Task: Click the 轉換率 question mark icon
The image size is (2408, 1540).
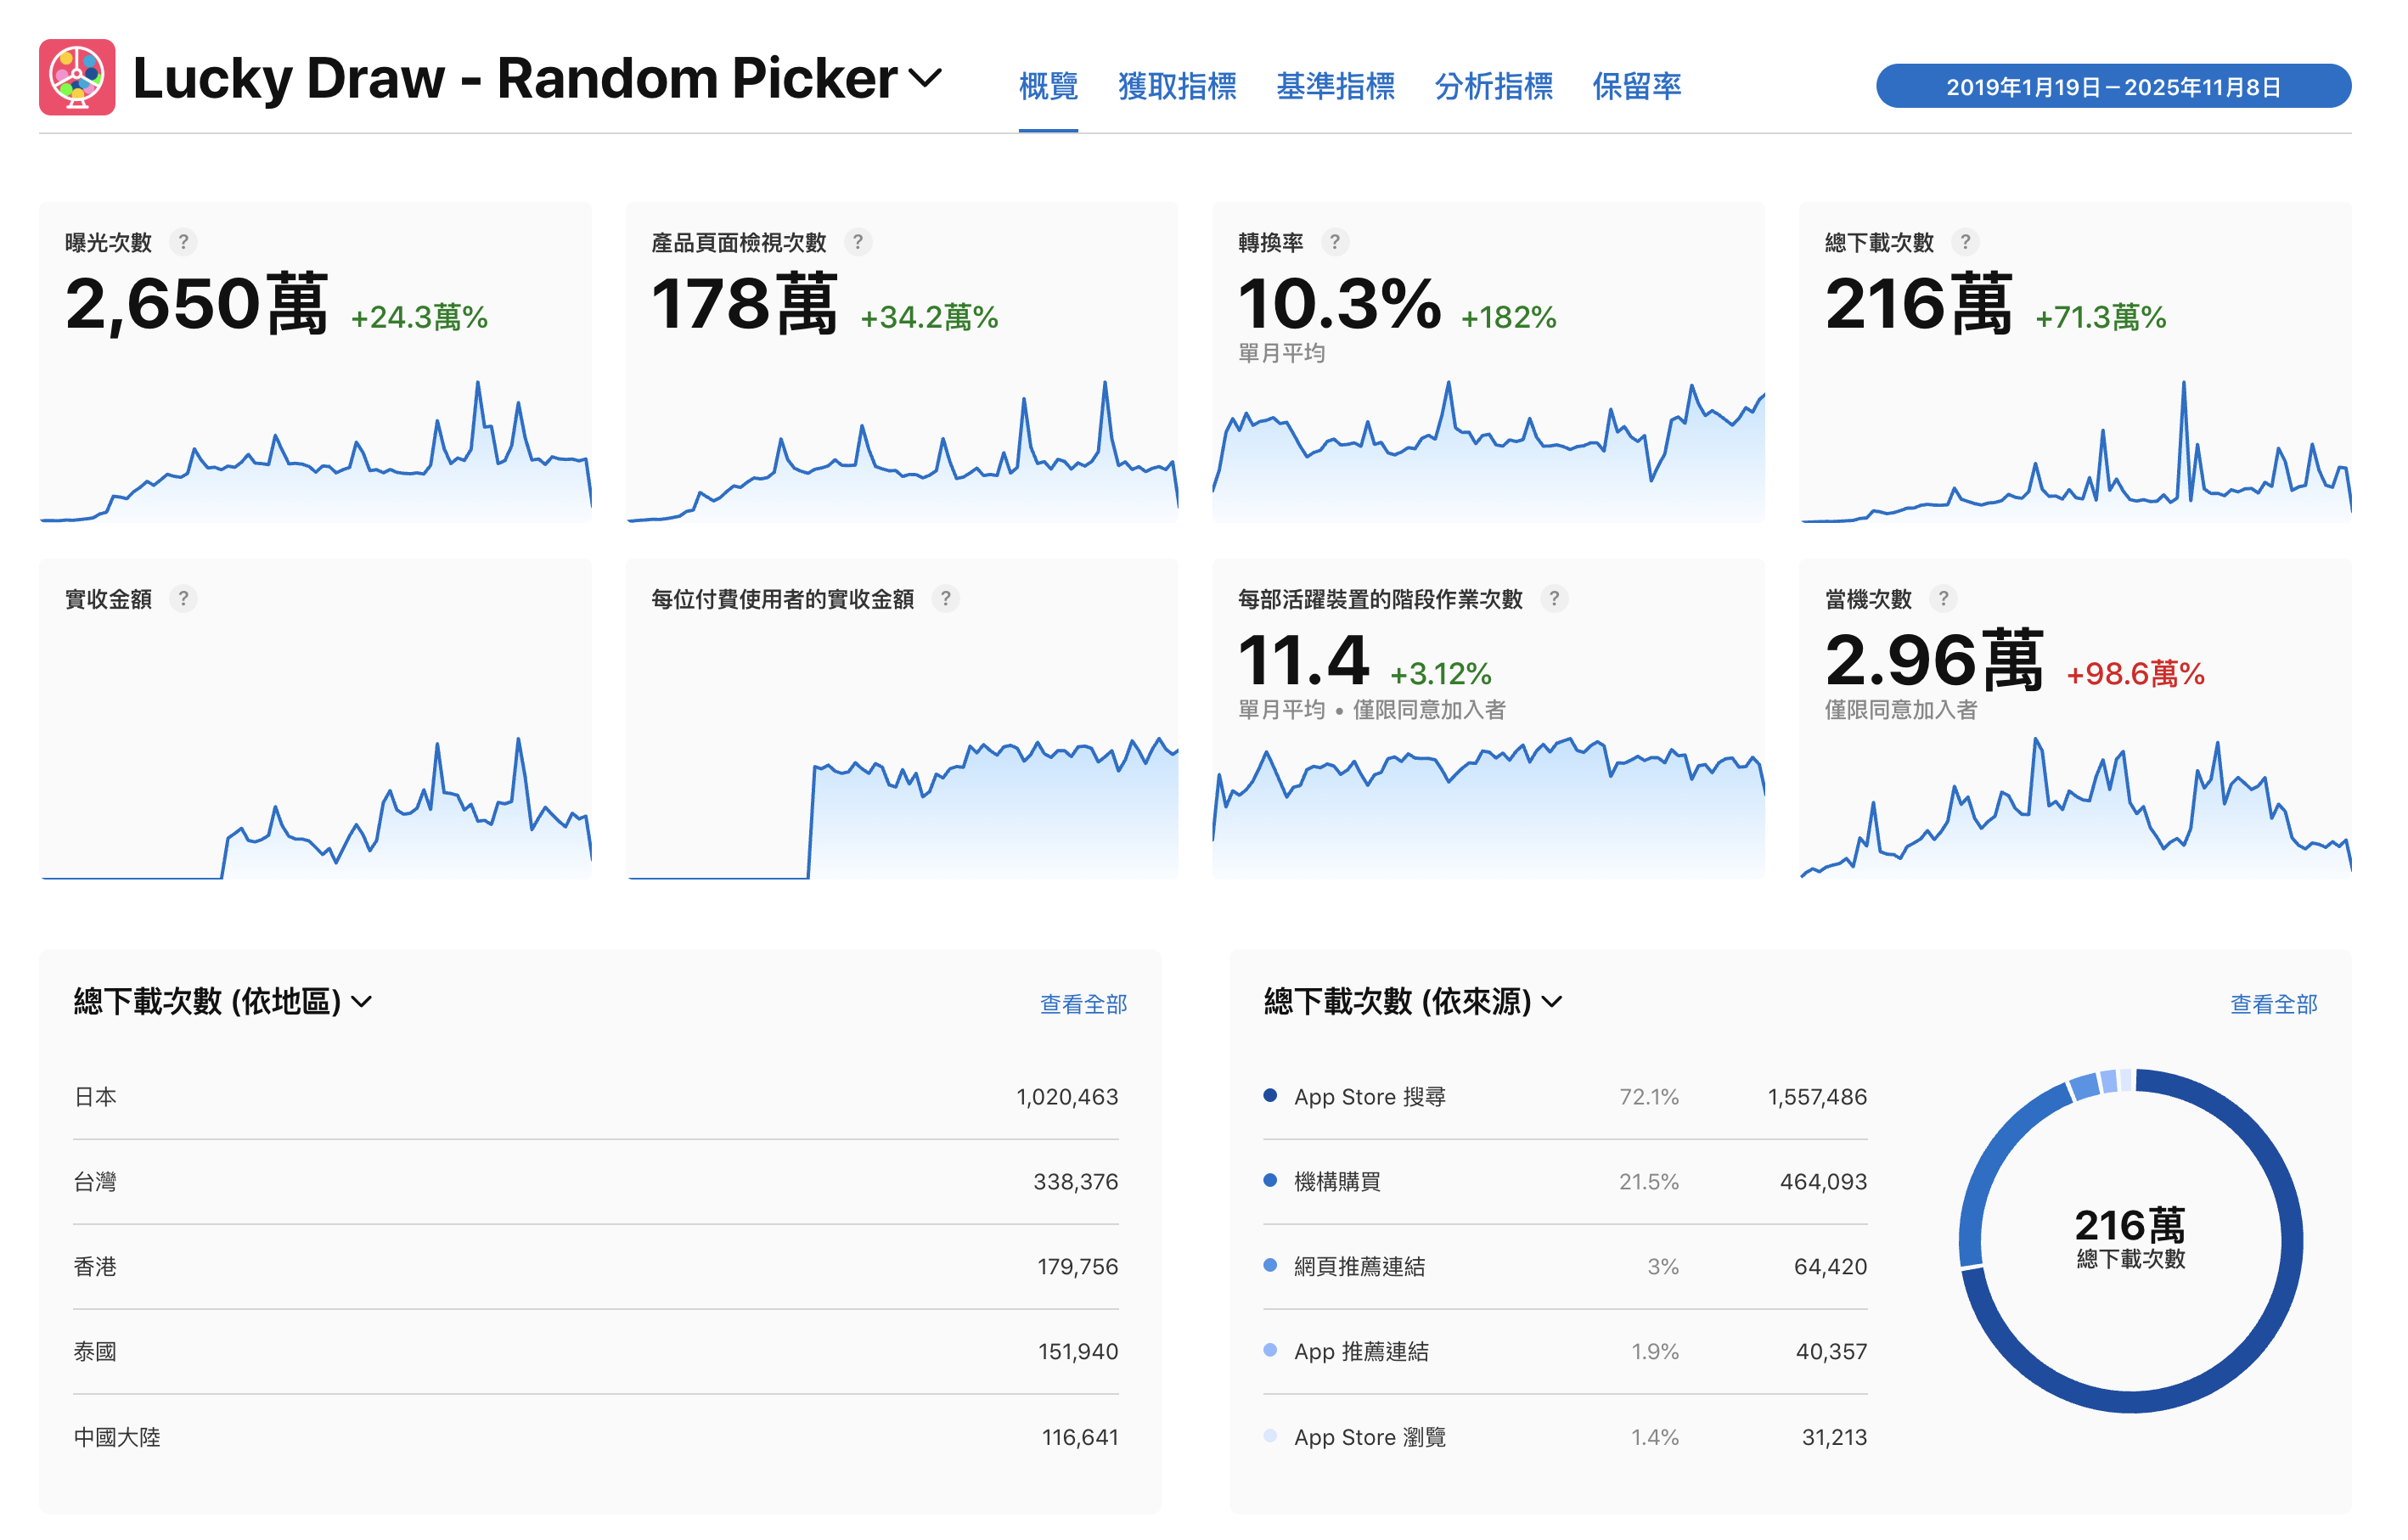Action: click(x=1335, y=242)
